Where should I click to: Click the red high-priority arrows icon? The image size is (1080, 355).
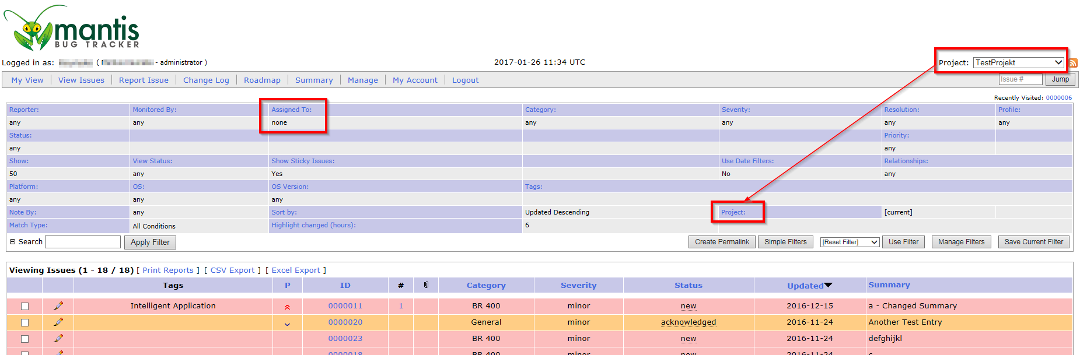[287, 307]
